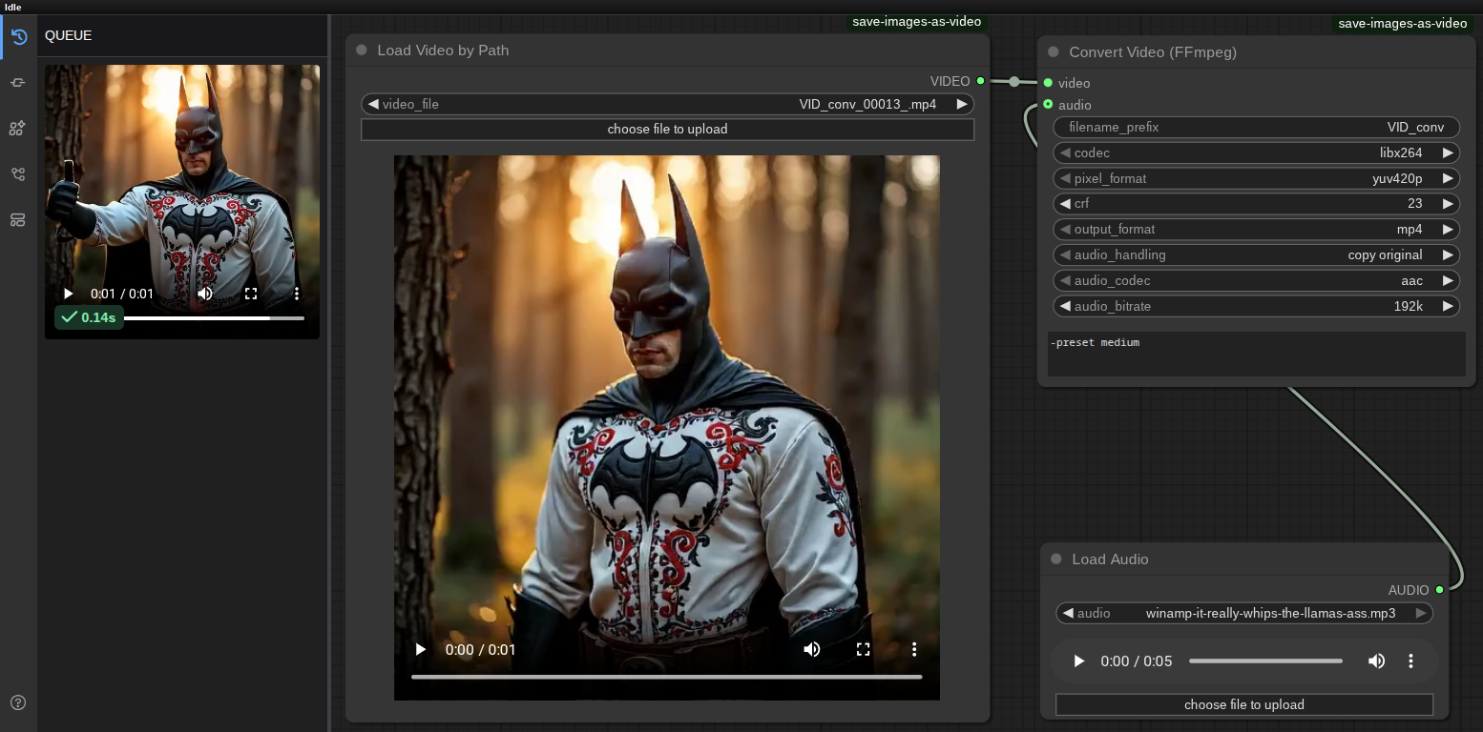The image size is (1483, 732).
Task: Mute the Load Video by Path preview
Action: [812, 649]
